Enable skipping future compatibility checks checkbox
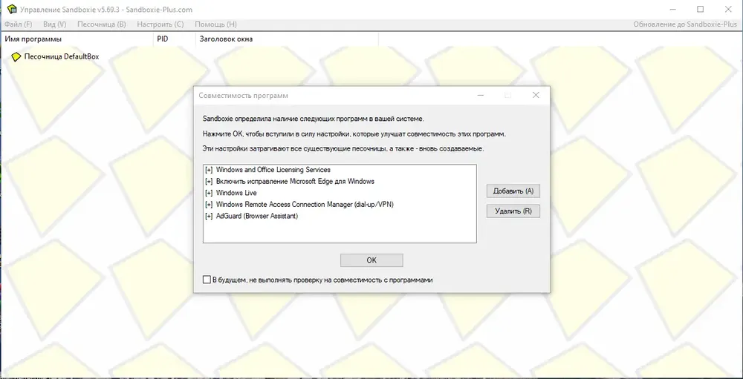Screen dimensions: 743x379 coord(207,280)
